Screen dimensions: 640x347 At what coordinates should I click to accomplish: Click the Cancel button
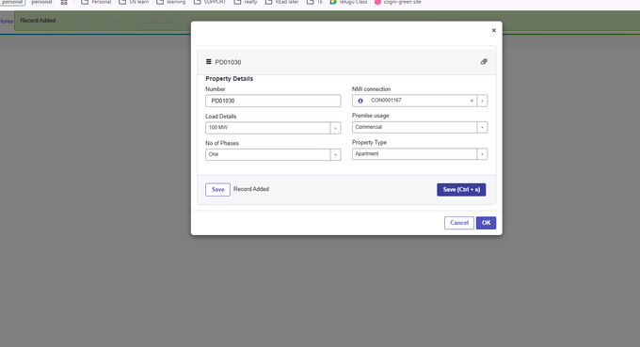click(x=458, y=223)
